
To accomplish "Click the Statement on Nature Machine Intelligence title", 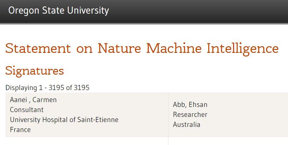I will pyautogui.click(x=142, y=48).
